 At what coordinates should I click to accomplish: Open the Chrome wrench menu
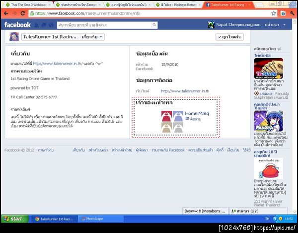(x=292, y=13)
